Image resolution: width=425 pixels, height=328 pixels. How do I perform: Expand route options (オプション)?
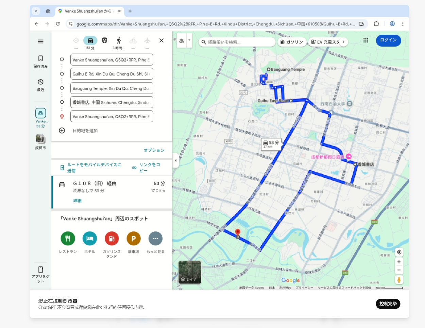(x=154, y=150)
